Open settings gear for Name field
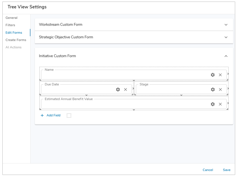Viewport: 237px width, 177px height. click(213, 75)
